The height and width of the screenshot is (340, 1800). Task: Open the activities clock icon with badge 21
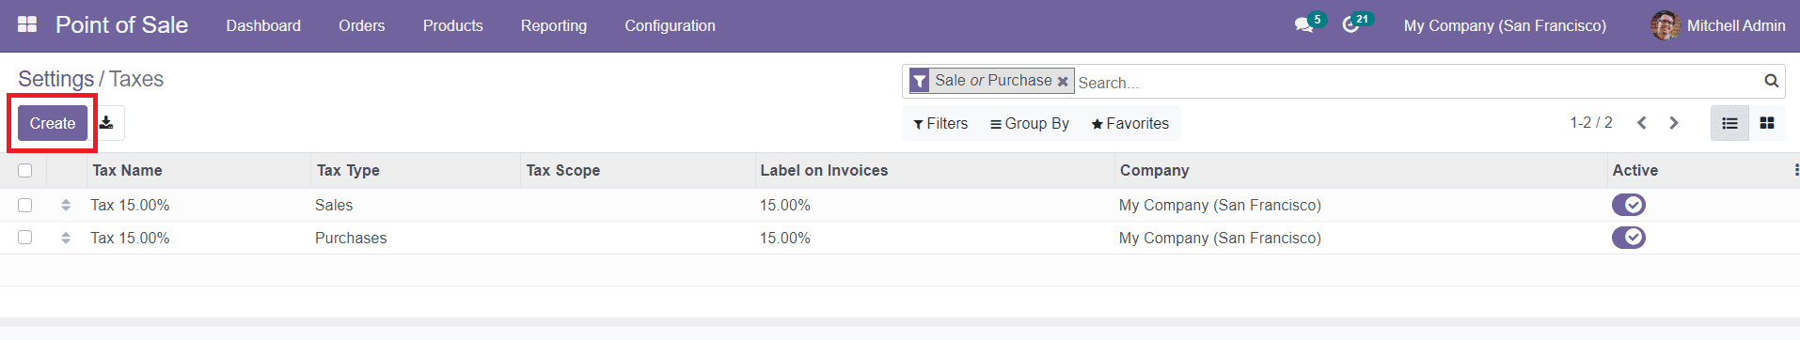point(1351,25)
